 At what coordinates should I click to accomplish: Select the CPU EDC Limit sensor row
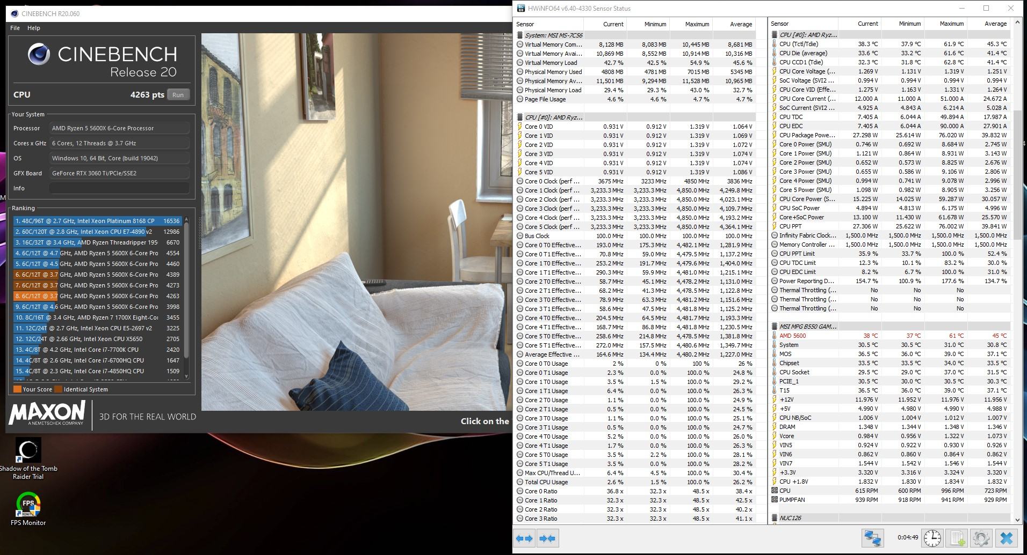890,272
